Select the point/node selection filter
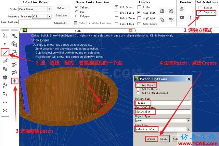 click(x=5, y=44)
